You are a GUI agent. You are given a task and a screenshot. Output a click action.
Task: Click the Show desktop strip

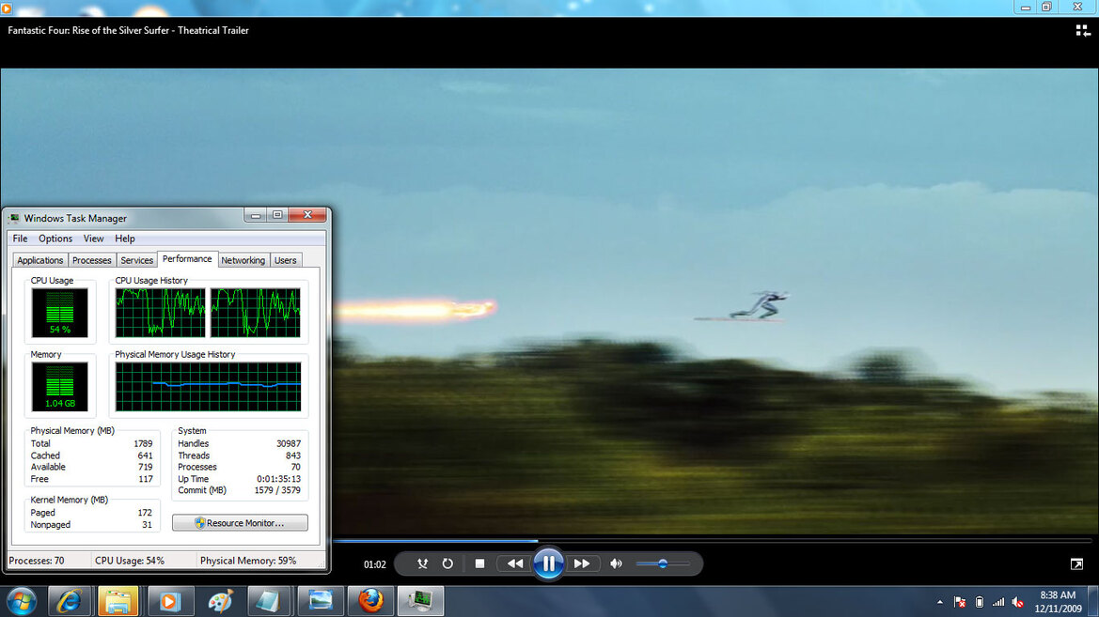click(1093, 602)
